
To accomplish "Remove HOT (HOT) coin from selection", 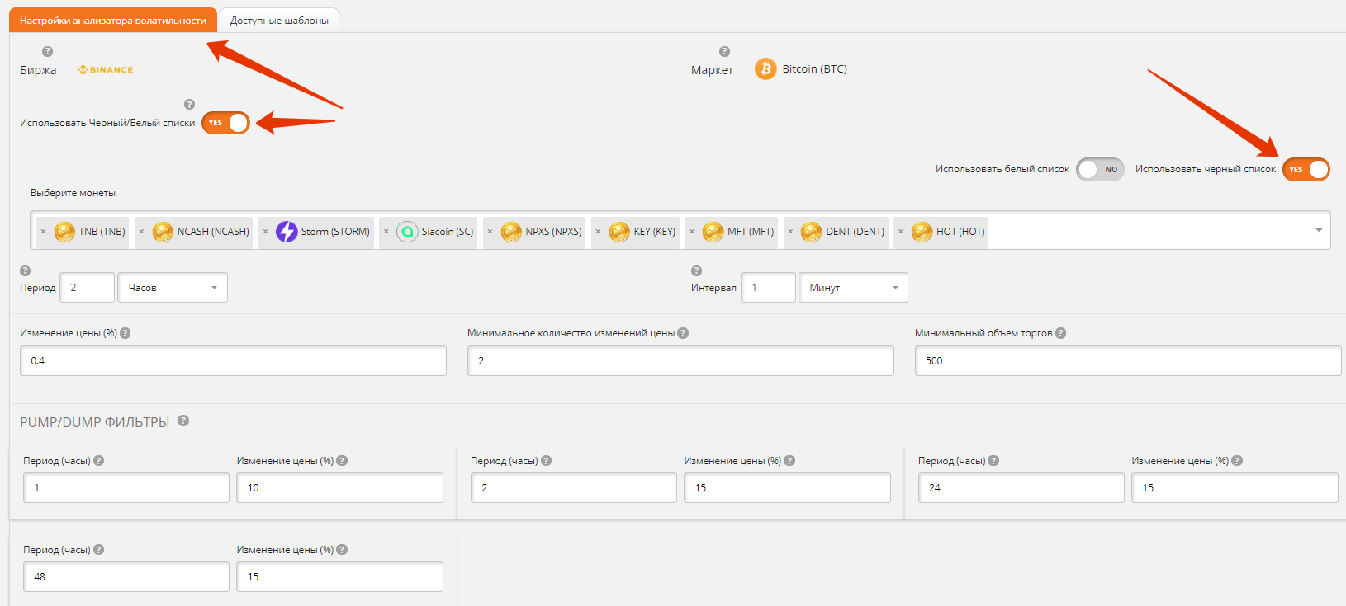I will (900, 232).
